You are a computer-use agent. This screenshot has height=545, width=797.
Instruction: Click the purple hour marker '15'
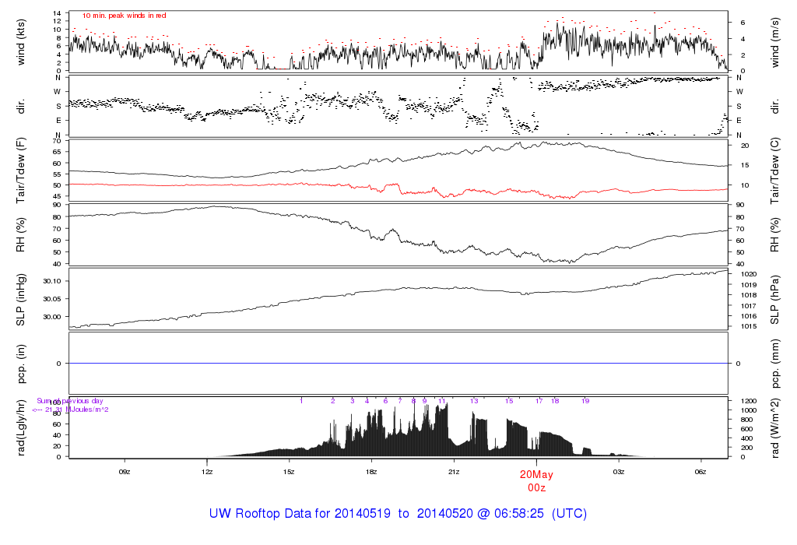click(x=509, y=401)
